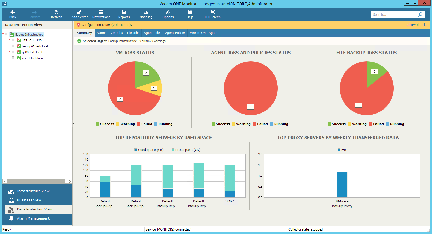Click the Used space (GB) legend swatch
Image resolution: width=432 pixels, height=234 pixels.
tap(136, 150)
